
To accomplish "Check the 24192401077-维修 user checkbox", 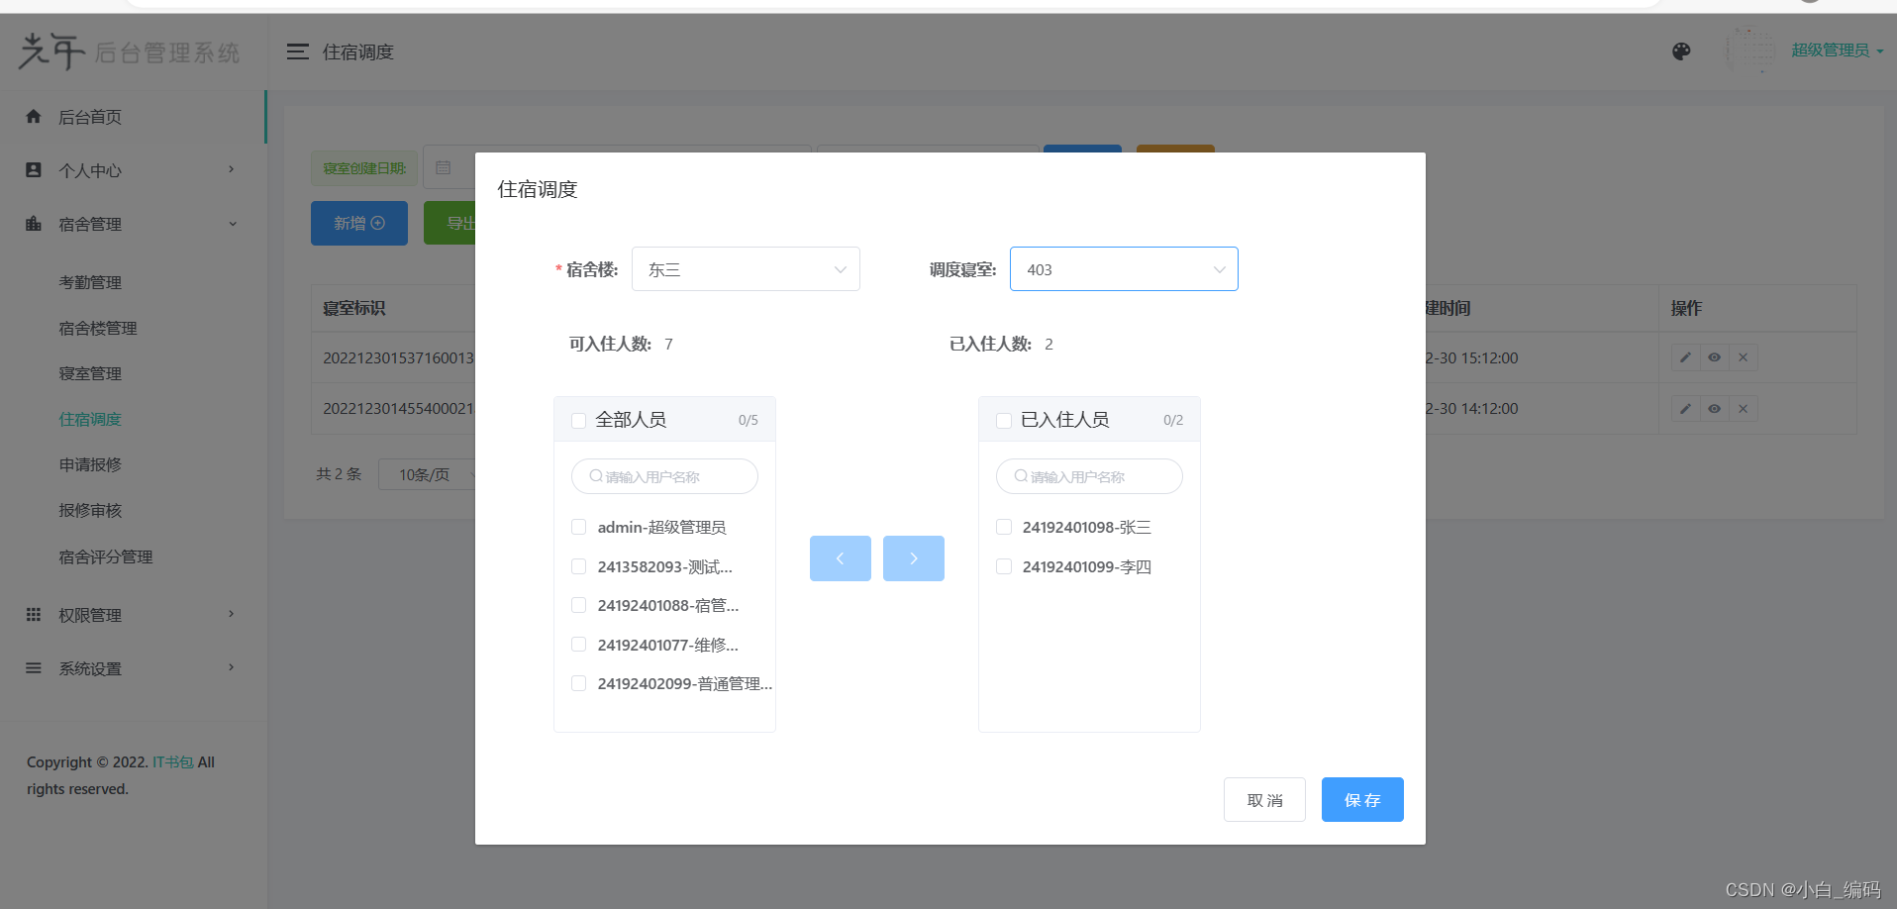I will [x=578, y=645].
